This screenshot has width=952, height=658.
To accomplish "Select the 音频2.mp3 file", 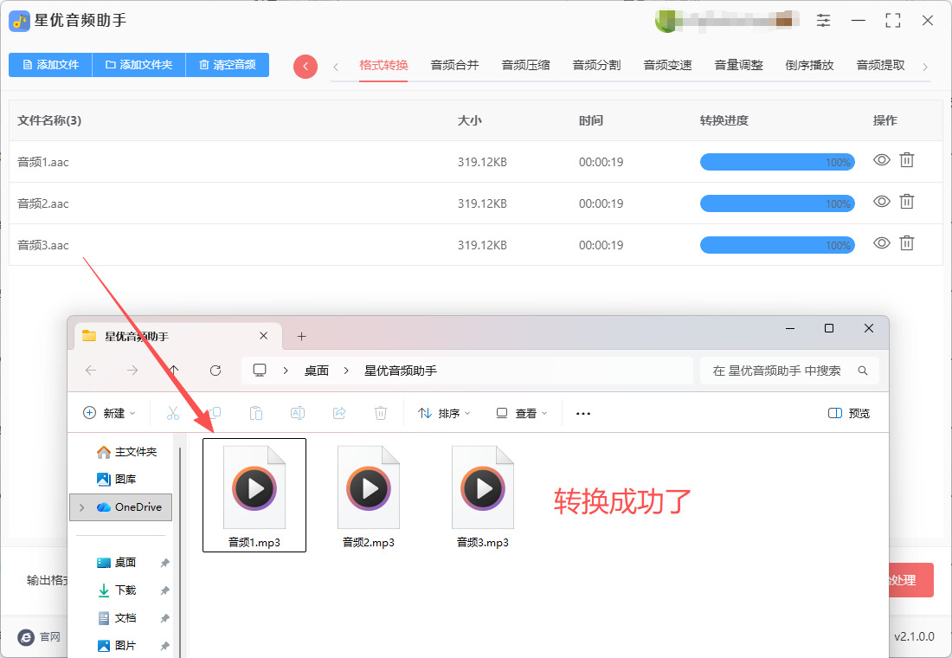I will click(x=369, y=495).
